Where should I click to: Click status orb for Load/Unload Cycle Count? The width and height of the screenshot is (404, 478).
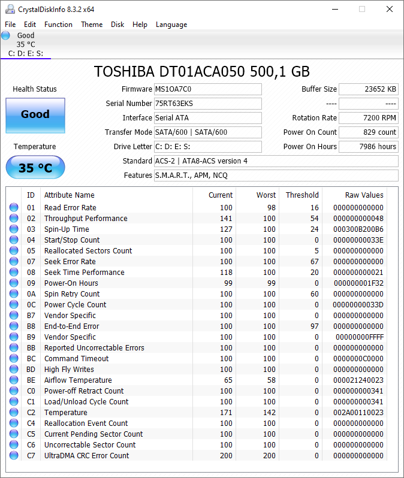[x=14, y=401]
